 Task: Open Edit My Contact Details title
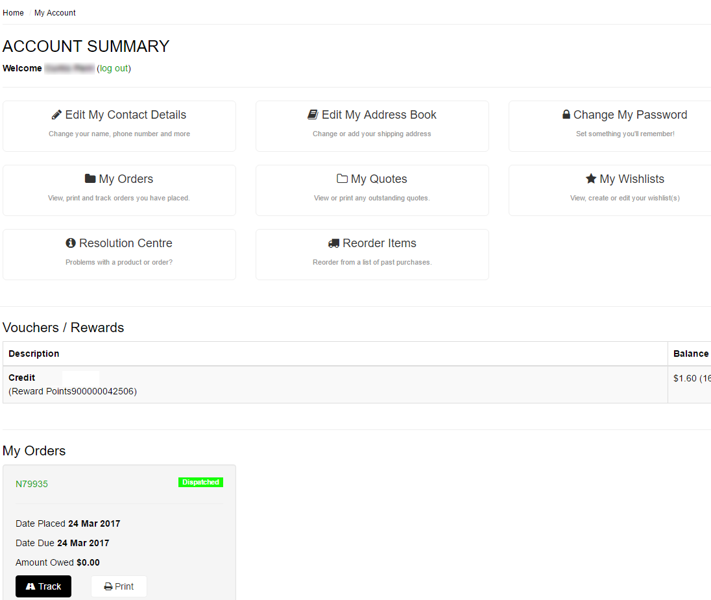pos(126,115)
